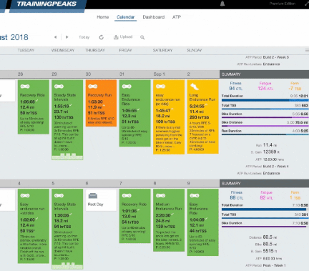The image size is (309, 271).
Task: Click 'Medium Endurance Run' workout title
Action: [169, 207]
